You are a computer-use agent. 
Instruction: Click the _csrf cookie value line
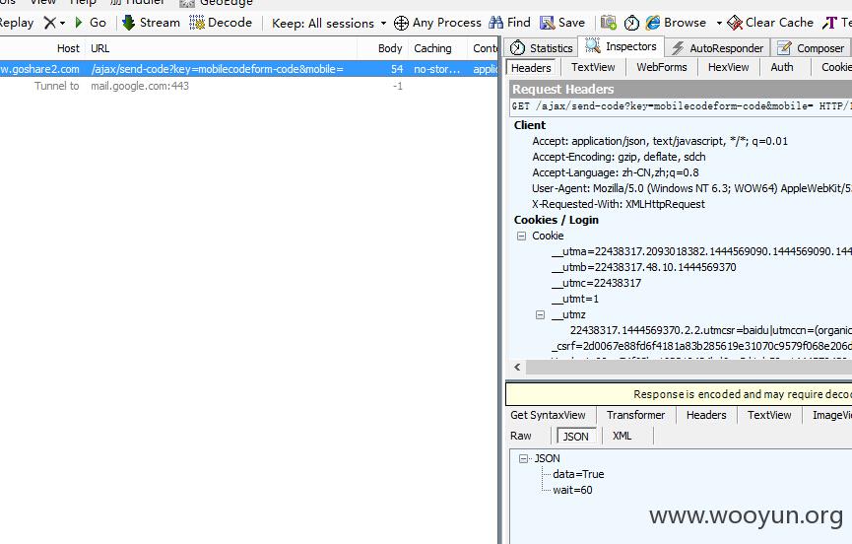coord(701,346)
